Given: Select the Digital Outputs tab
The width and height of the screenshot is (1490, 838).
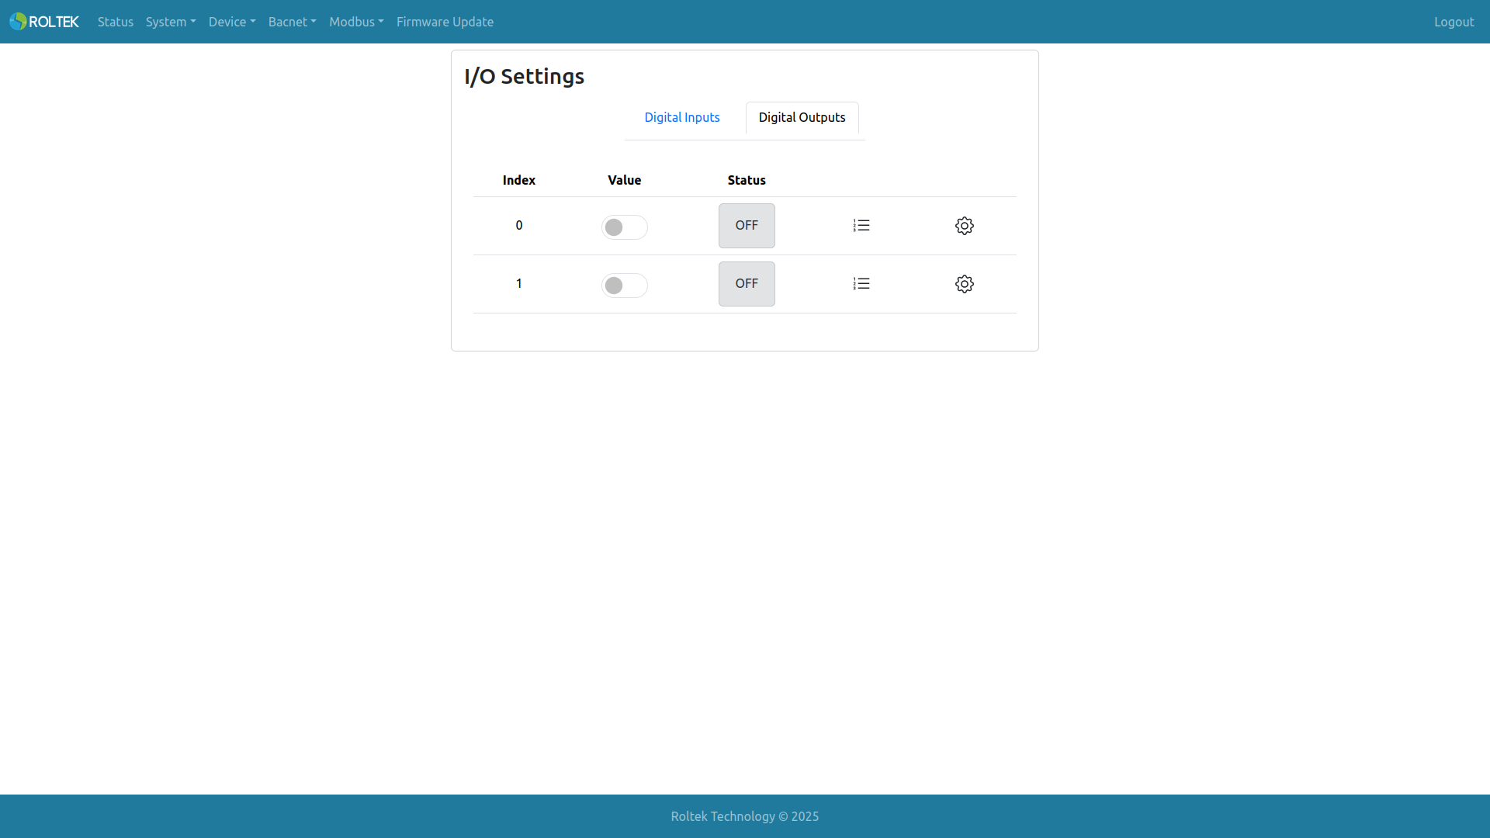Looking at the screenshot, I should tap(802, 117).
